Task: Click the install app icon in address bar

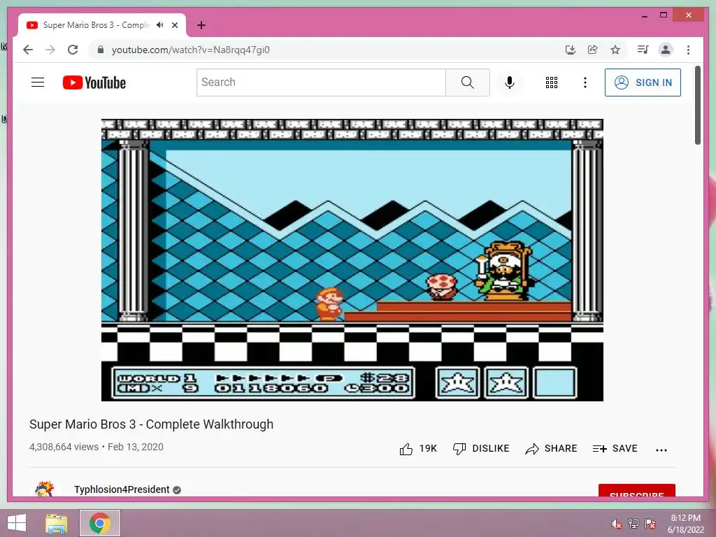Action: (571, 50)
